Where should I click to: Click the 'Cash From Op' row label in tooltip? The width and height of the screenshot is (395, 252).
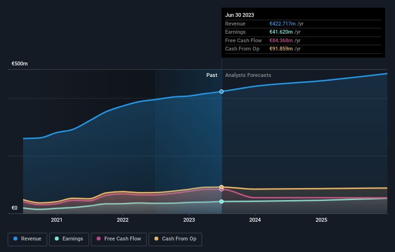(x=242, y=49)
